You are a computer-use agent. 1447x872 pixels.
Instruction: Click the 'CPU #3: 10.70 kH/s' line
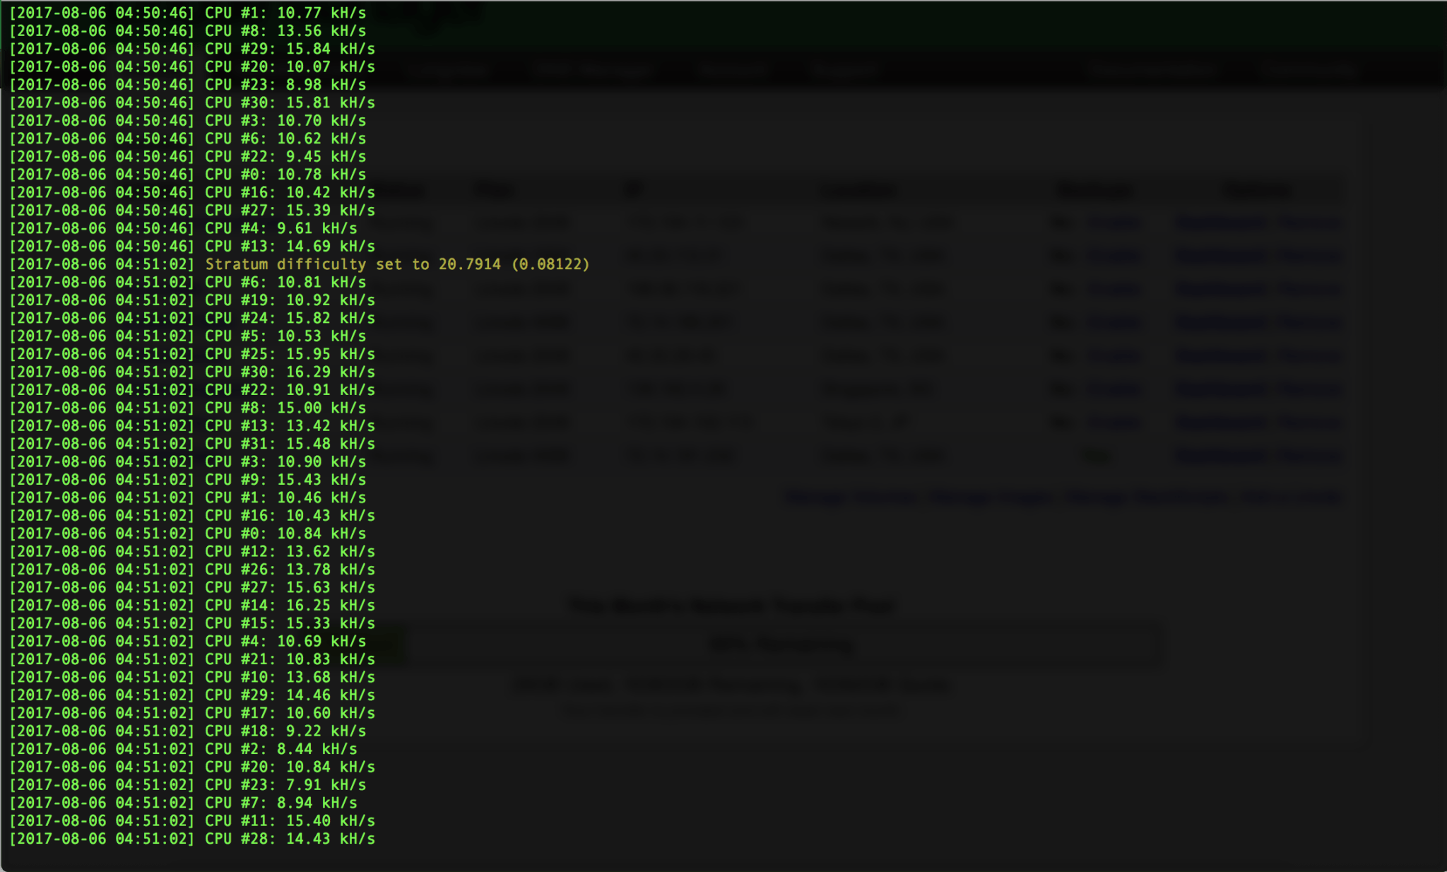click(187, 121)
